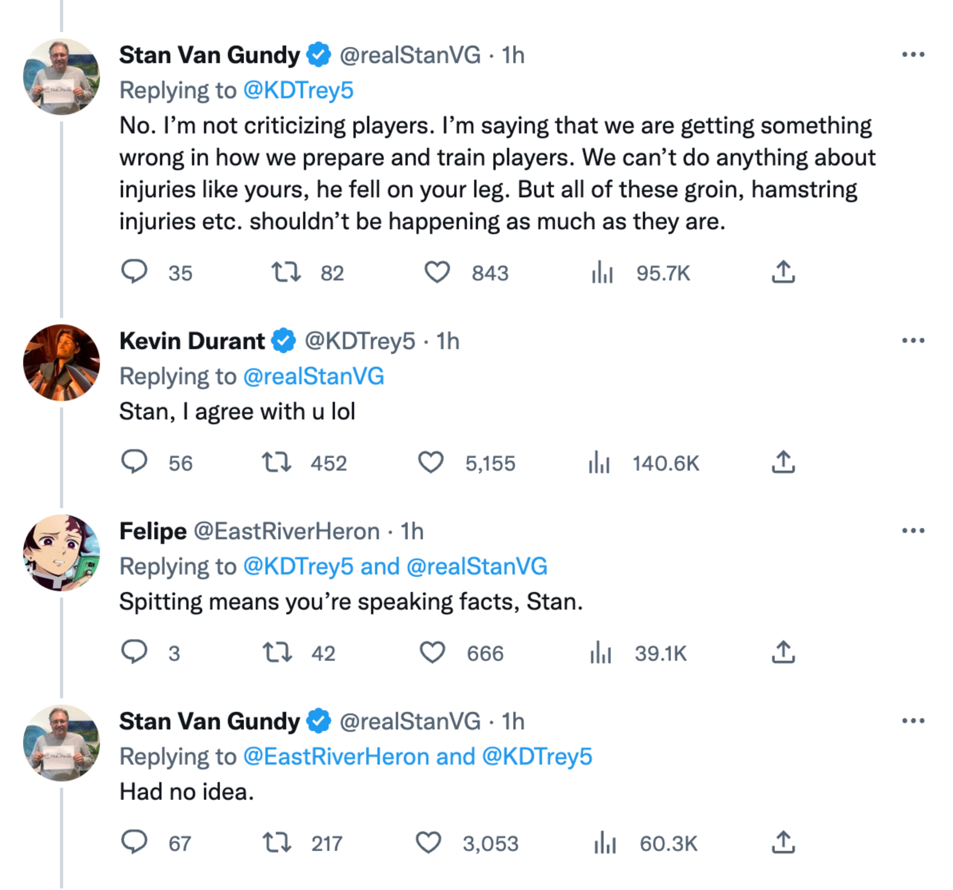This screenshot has height=890, width=953.
Task: Like Felipe's 'Spitting means' tweet
Action: [432, 652]
